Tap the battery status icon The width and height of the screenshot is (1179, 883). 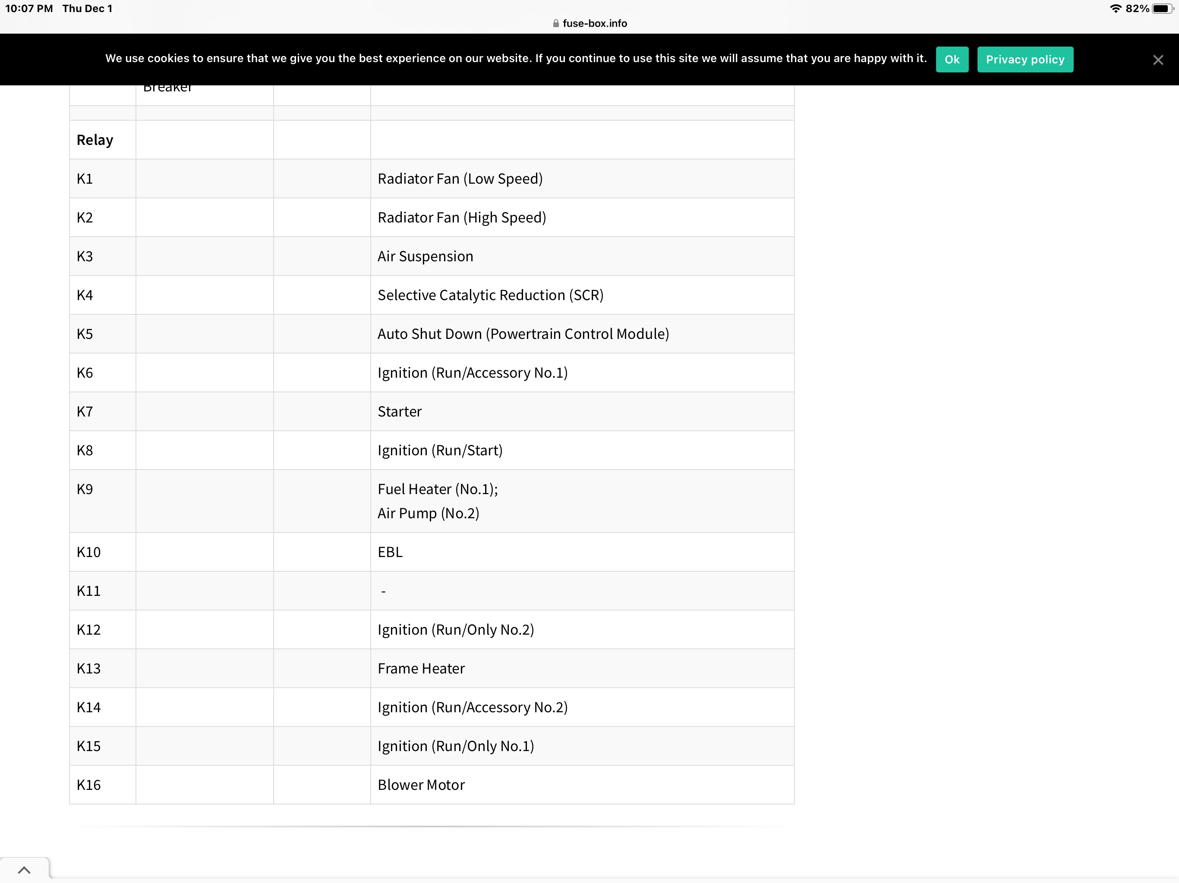(1162, 9)
